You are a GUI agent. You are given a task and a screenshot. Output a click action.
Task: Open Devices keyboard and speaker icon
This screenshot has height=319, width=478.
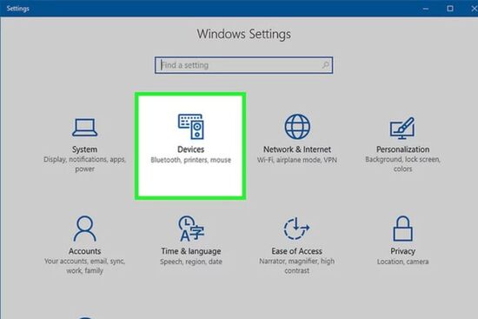(x=191, y=126)
